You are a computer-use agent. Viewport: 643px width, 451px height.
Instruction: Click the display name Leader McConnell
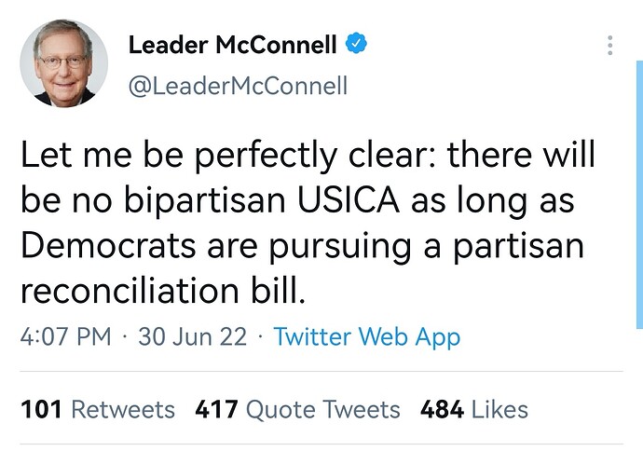(233, 45)
